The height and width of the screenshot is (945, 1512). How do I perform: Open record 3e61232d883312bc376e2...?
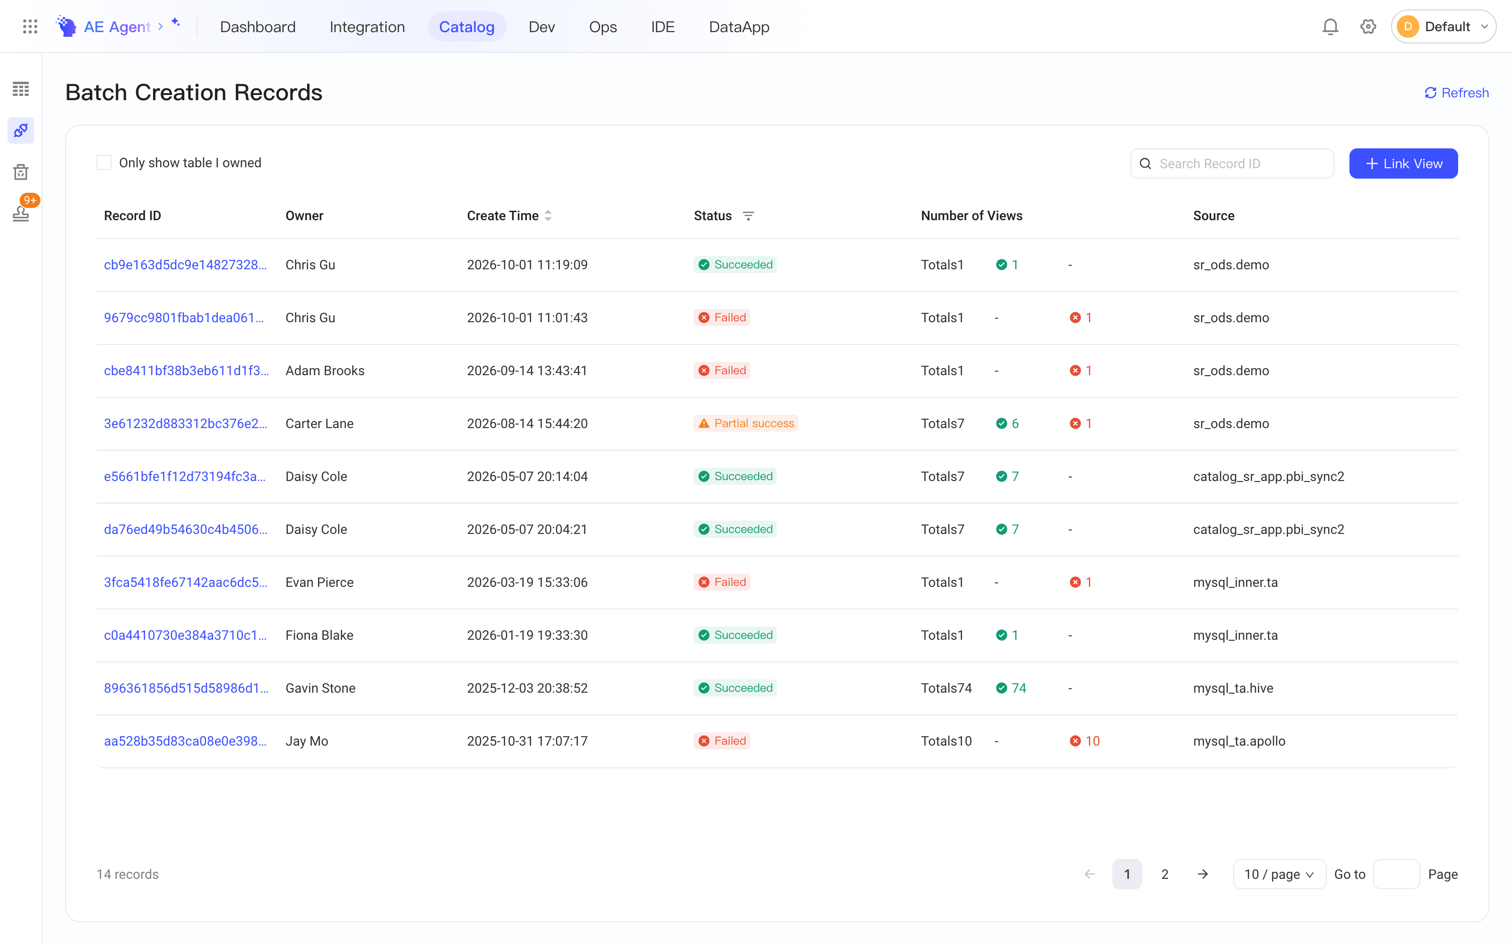(x=186, y=423)
